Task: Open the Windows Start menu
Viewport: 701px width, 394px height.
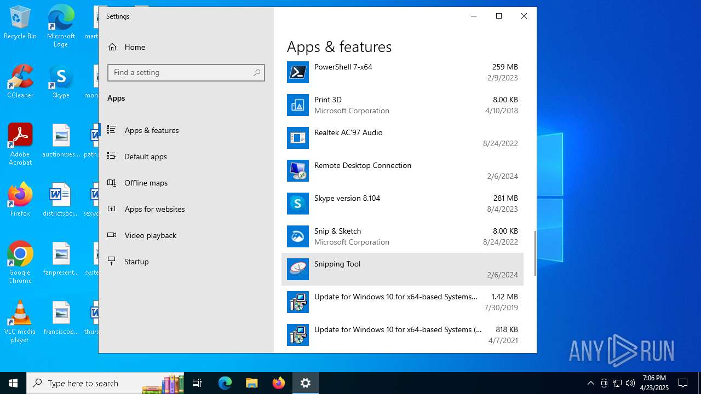Action: (13, 383)
